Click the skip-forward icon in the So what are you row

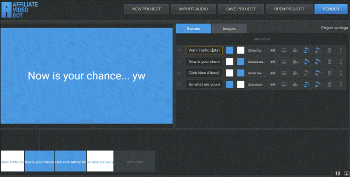point(273,85)
